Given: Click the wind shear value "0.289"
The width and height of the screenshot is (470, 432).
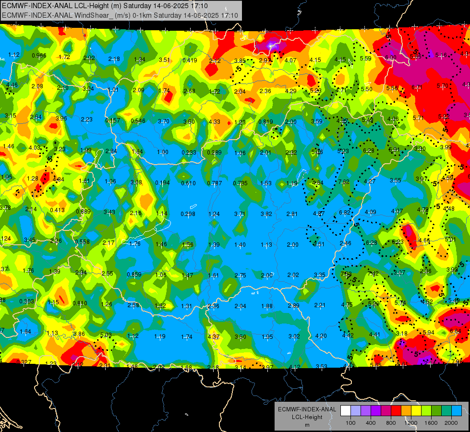Looking at the screenshot, I should coord(214,153).
